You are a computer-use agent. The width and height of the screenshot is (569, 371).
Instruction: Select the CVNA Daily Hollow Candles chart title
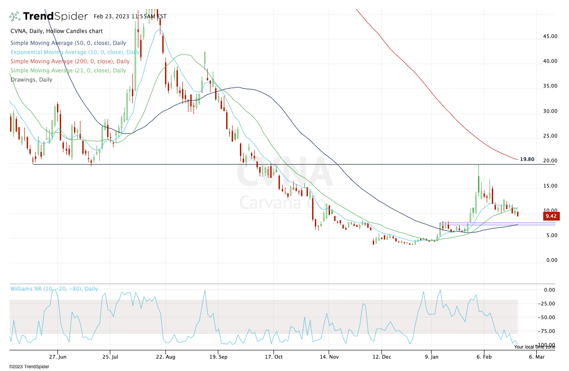click(x=57, y=31)
